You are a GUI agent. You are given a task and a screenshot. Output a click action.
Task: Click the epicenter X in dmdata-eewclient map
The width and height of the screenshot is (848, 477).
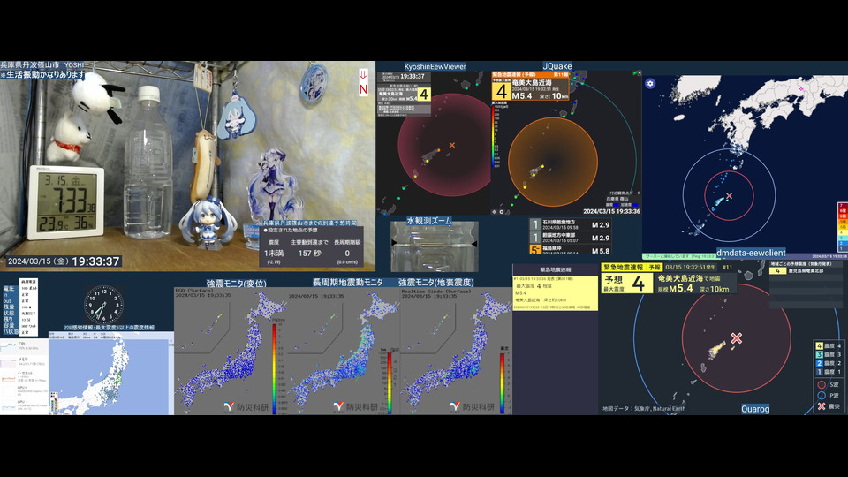click(x=729, y=196)
